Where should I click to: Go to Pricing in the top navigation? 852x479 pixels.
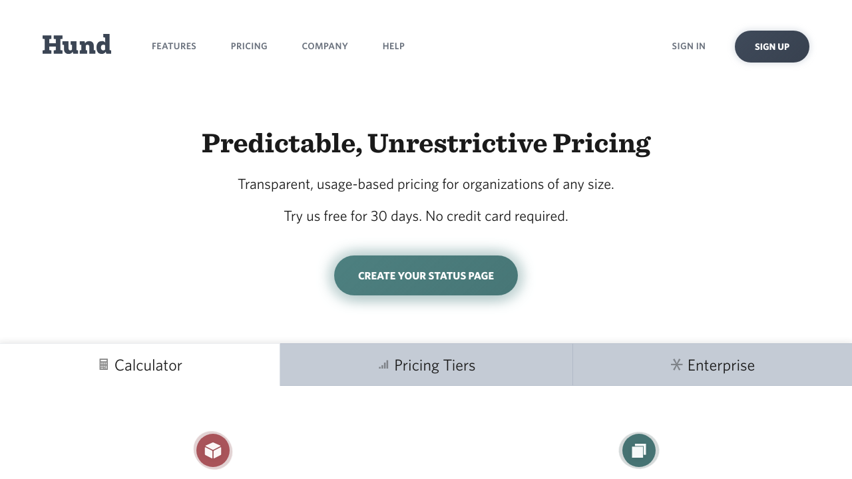(x=249, y=47)
